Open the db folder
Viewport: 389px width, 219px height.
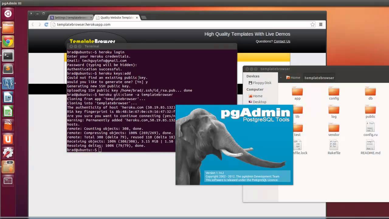tap(370, 93)
